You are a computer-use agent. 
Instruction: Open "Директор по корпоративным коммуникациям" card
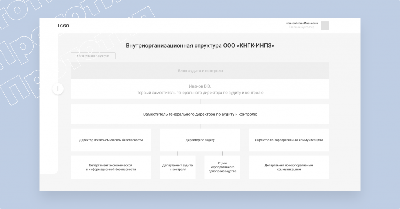coord(289,140)
